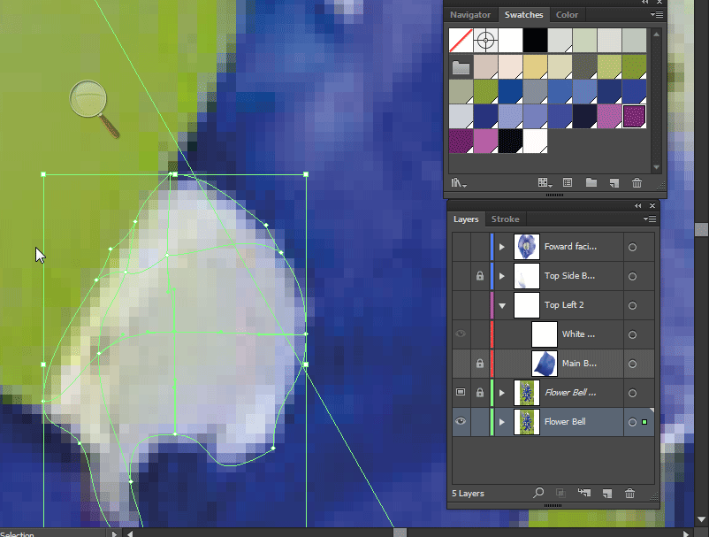
Task: Create a New Swatch
Action: tap(614, 183)
